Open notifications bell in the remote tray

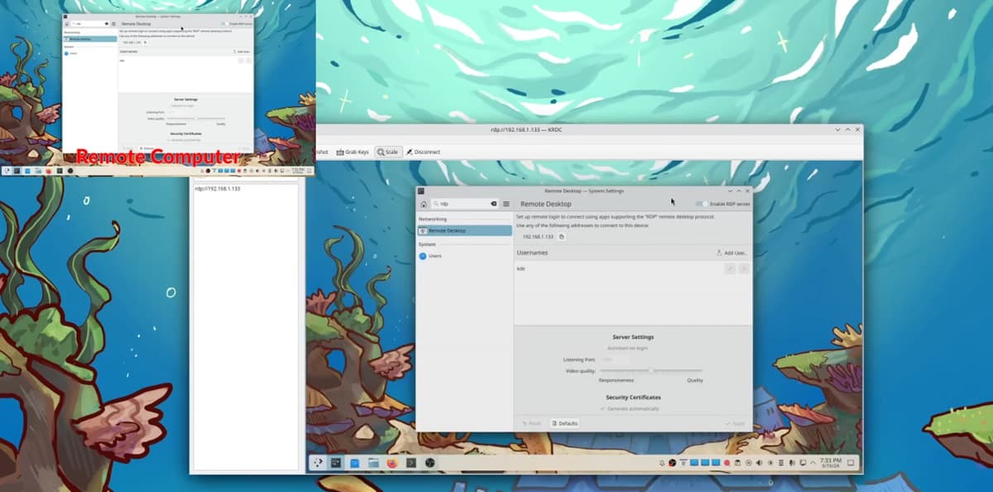663,462
